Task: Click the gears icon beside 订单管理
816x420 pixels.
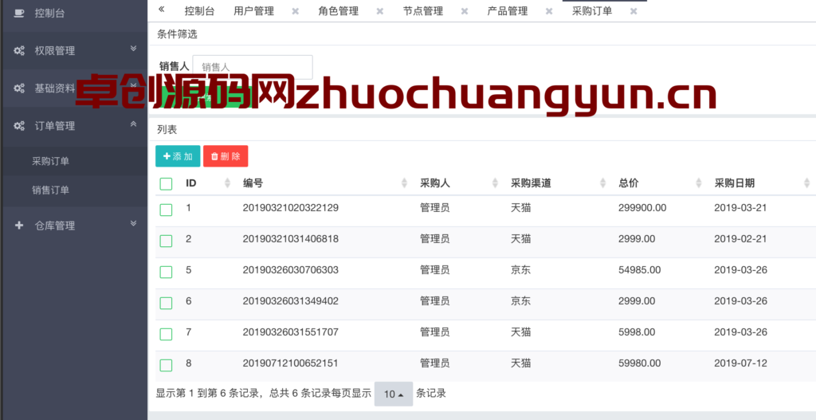Action: coord(19,126)
